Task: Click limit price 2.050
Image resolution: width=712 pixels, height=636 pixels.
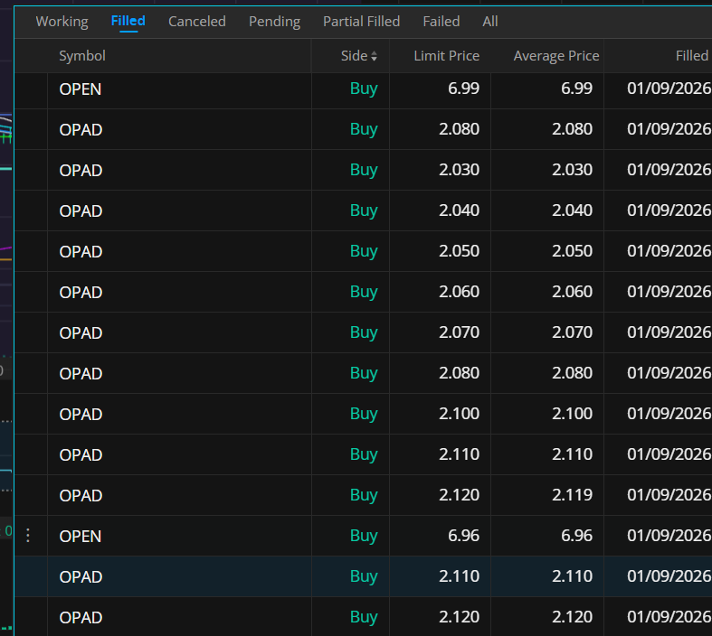Action: [459, 250]
